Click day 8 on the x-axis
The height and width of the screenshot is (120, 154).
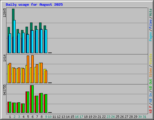pos(42,117)
